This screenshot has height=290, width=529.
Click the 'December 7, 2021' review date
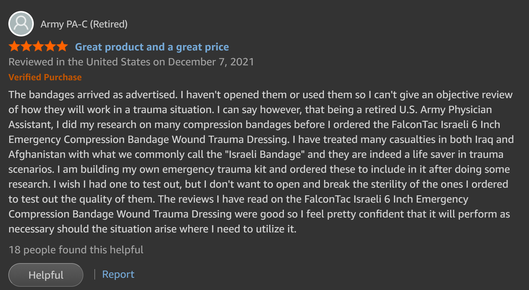click(x=211, y=62)
